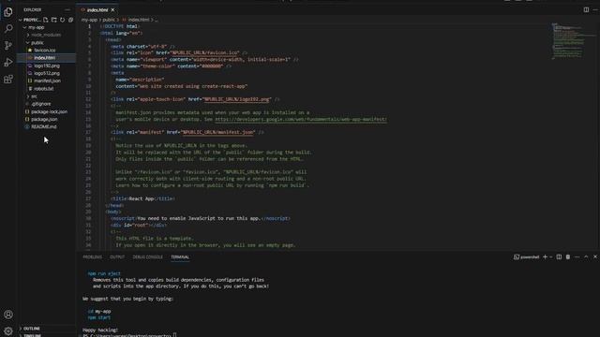Select the Terminal tab
The width and height of the screenshot is (600, 337).
pos(180,257)
